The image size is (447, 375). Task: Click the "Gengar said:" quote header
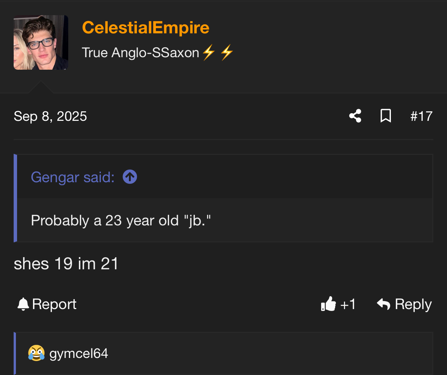(x=73, y=177)
